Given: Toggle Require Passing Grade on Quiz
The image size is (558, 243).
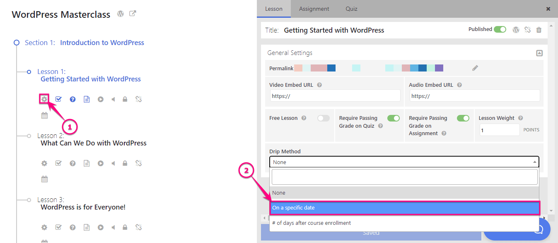Looking at the screenshot, I should click(x=394, y=118).
